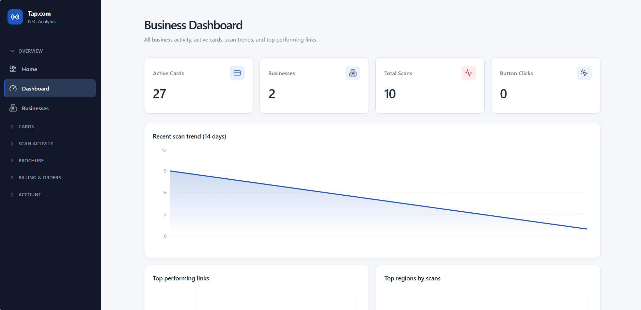This screenshot has width=641, height=310.
Task: Click the Home grid icon in sidebar
Action: click(x=13, y=69)
